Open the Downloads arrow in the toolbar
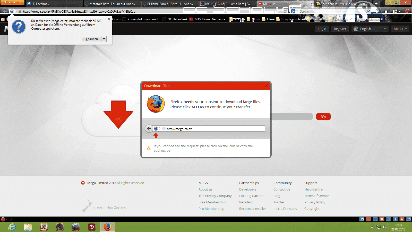Viewport: 412px width, 232px height. (377, 11)
